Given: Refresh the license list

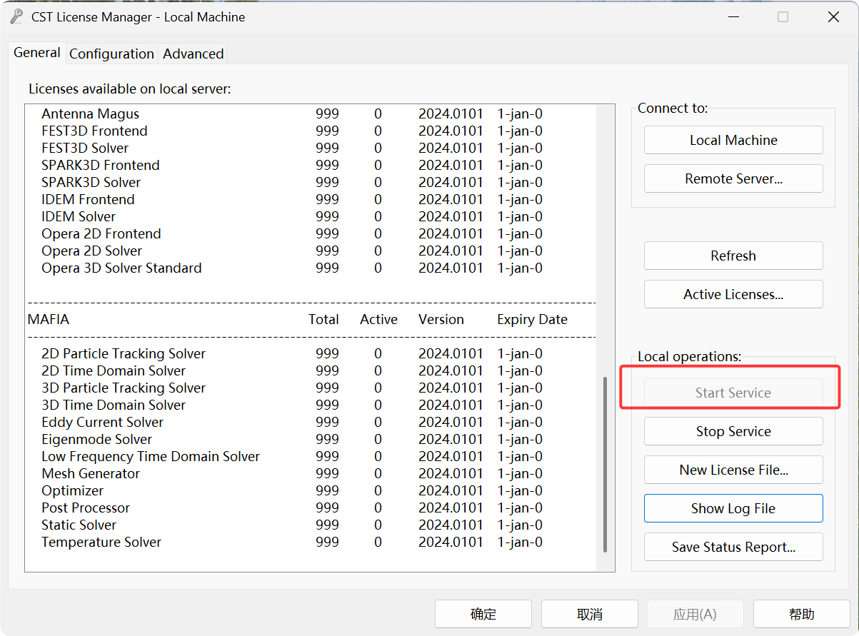Looking at the screenshot, I should tap(733, 256).
